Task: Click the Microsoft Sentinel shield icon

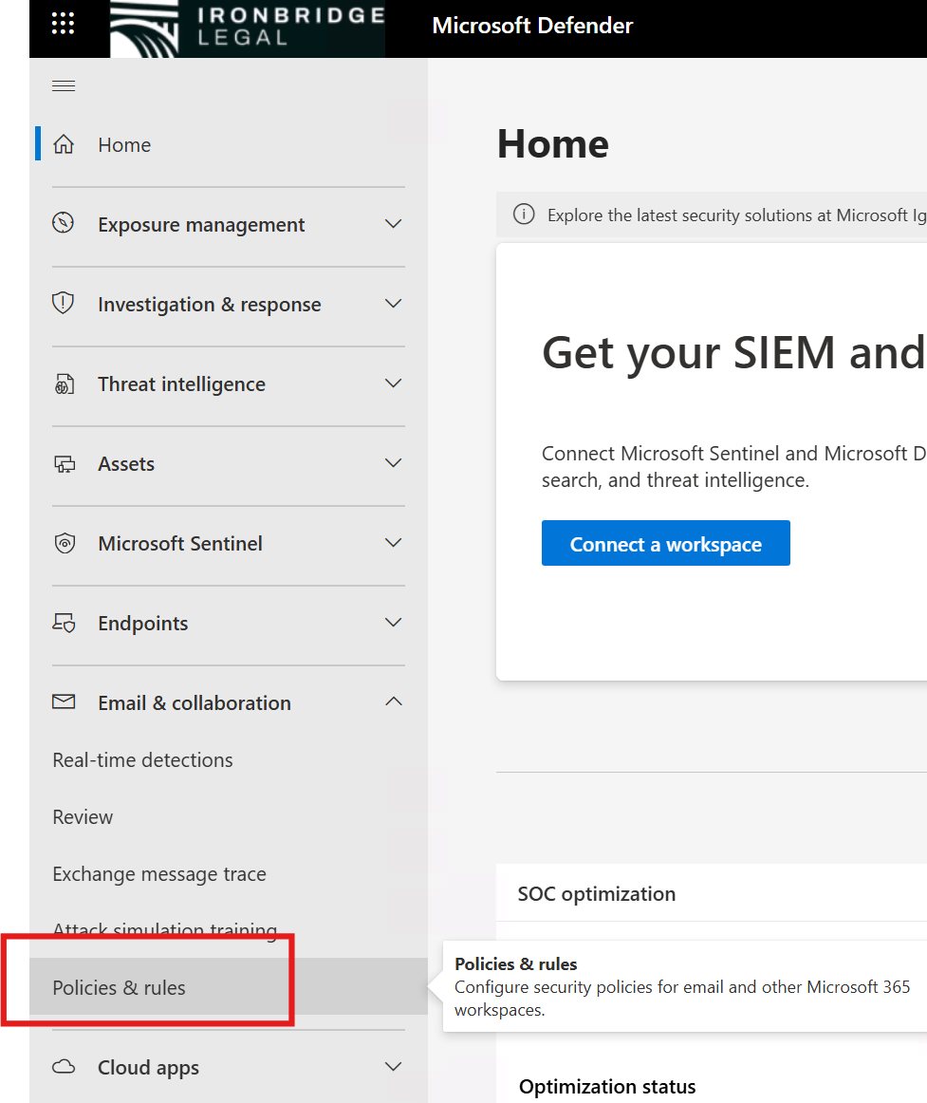Action: point(64,544)
